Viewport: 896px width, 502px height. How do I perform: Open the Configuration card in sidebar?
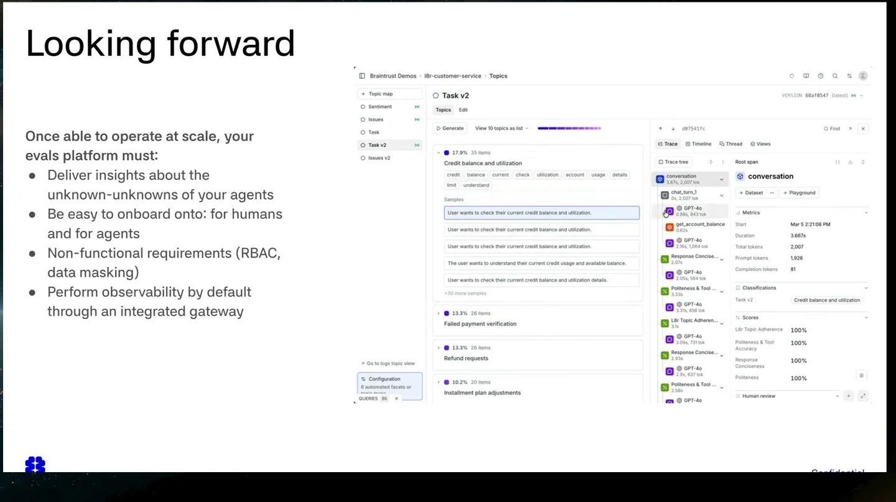[x=390, y=386]
